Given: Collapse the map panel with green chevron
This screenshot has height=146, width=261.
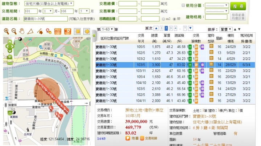Looking at the screenshot, I should pos(94,36).
